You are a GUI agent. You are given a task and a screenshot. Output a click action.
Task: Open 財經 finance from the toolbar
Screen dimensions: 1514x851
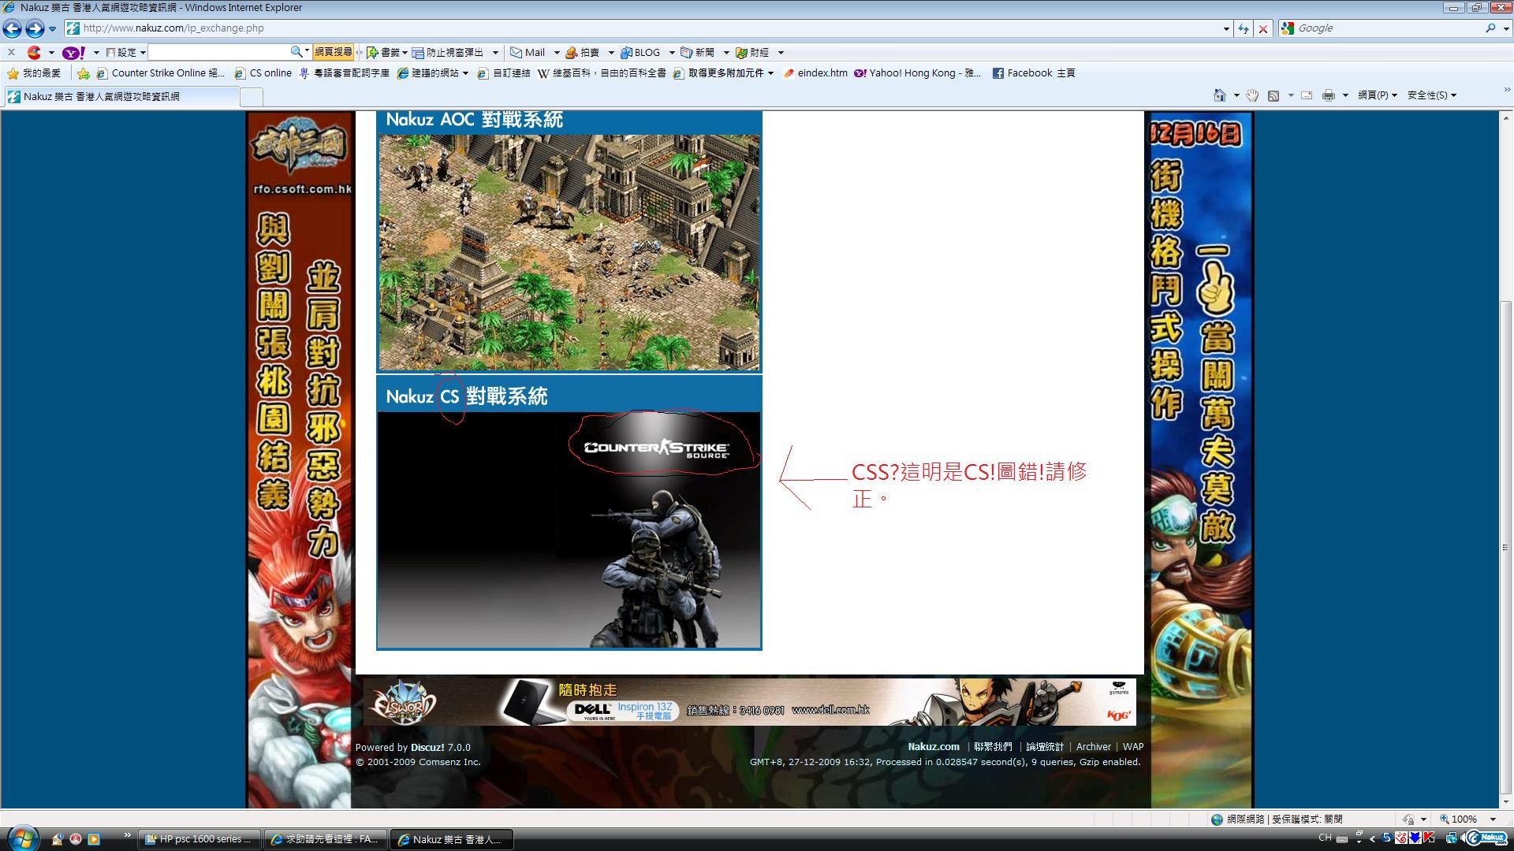point(753,53)
